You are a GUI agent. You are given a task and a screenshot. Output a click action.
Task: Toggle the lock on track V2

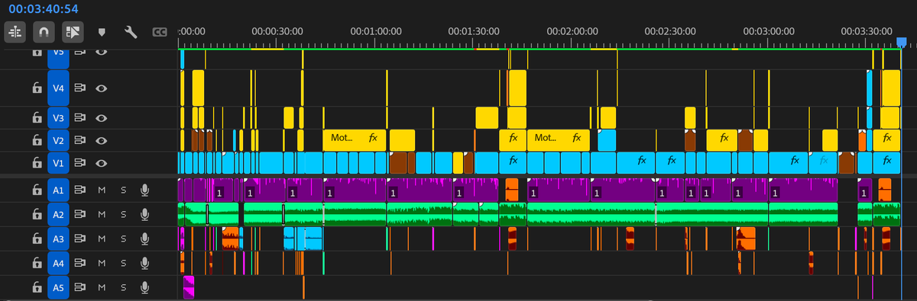tap(36, 141)
